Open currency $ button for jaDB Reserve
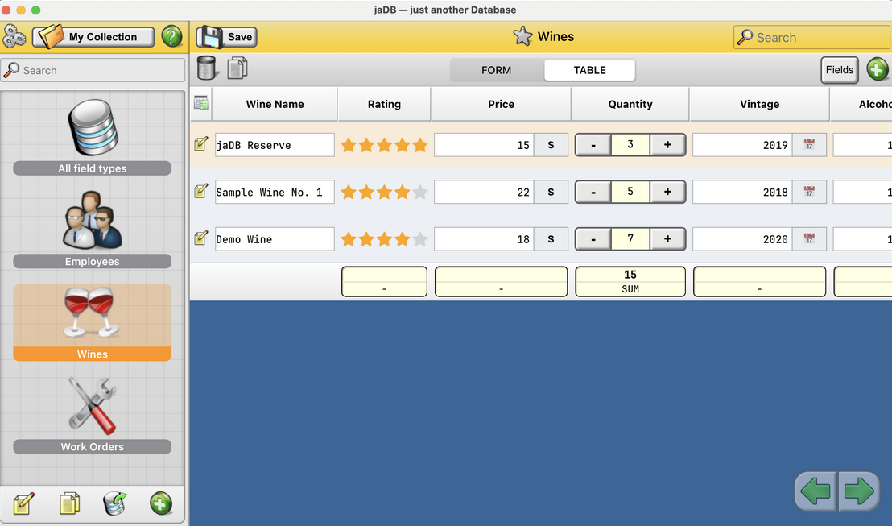This screenshot has width=892, height=526. [x=551, y=145]
